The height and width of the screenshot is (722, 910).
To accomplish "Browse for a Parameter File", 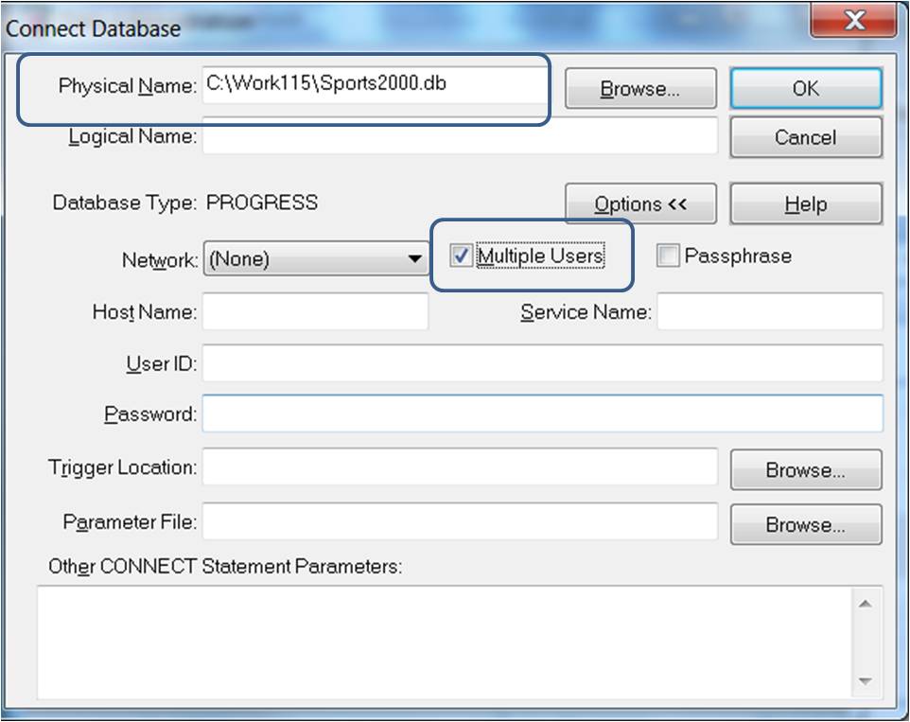I will 806,524.
